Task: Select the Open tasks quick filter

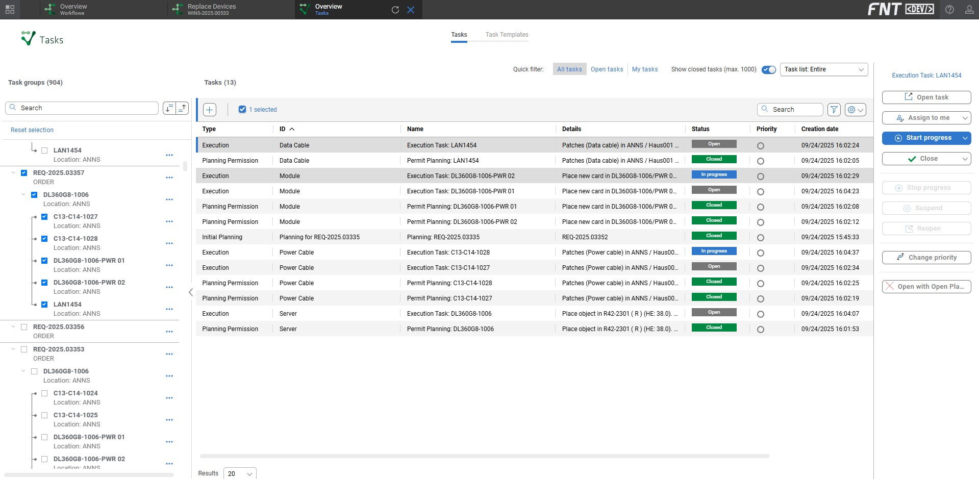Action: [607, 69]
